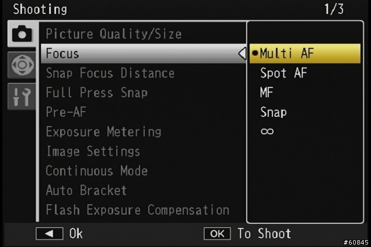Open the camera Shooting settings tab
The image size is (371, 247).
(22, 34)
